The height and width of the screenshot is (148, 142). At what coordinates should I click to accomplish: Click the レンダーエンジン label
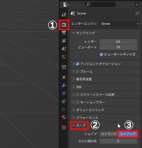pos(84,24)
